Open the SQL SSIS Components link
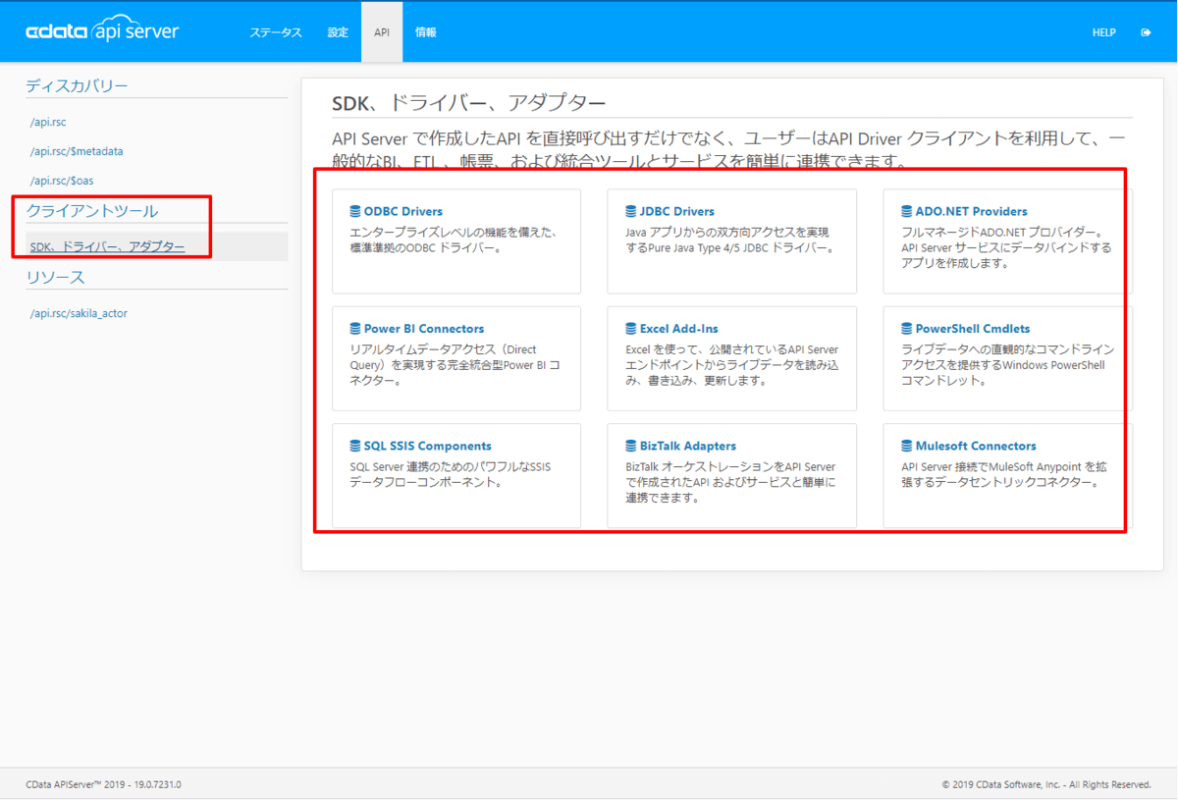This screenshot has width=1178, height=800. (428, 446)
